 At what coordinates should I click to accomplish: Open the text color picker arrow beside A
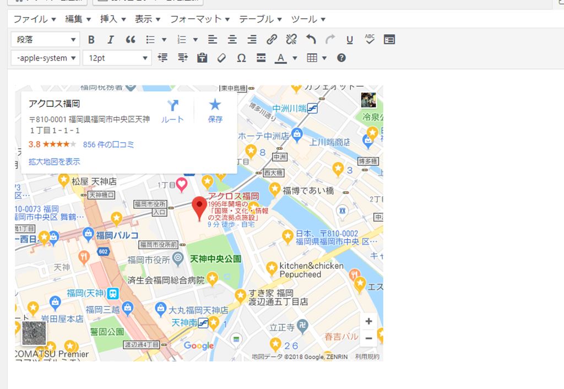(295, 58)
